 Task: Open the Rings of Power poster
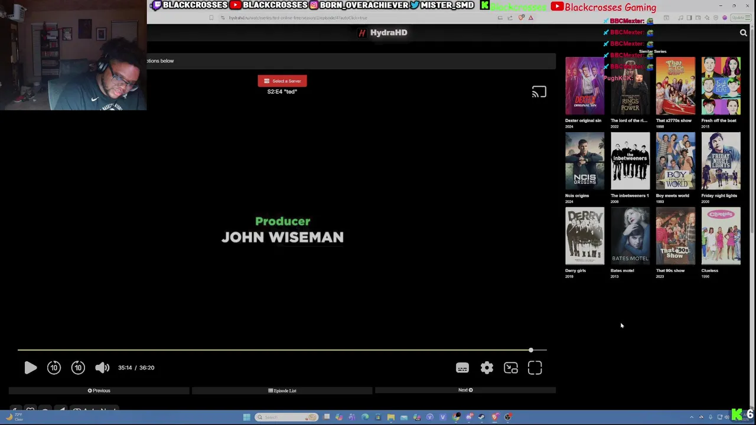pos(630,86)
